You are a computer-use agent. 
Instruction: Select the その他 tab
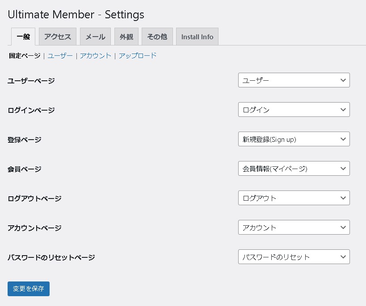(157, 37)
